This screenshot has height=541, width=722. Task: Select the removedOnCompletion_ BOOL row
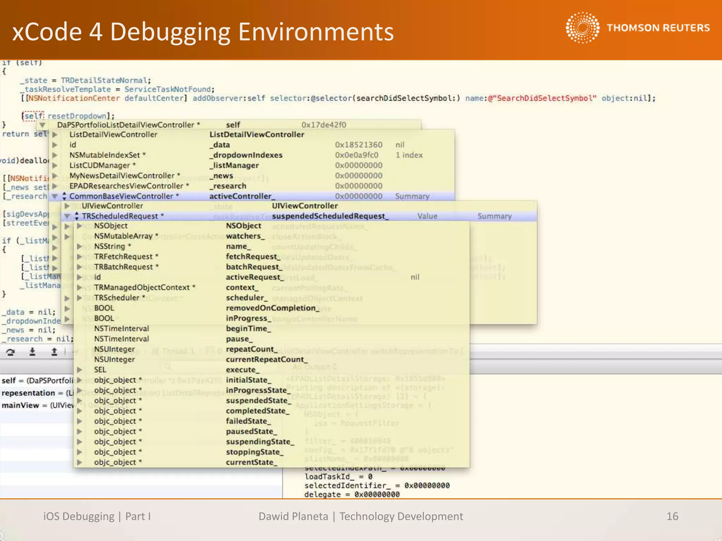tap(271, 308)
